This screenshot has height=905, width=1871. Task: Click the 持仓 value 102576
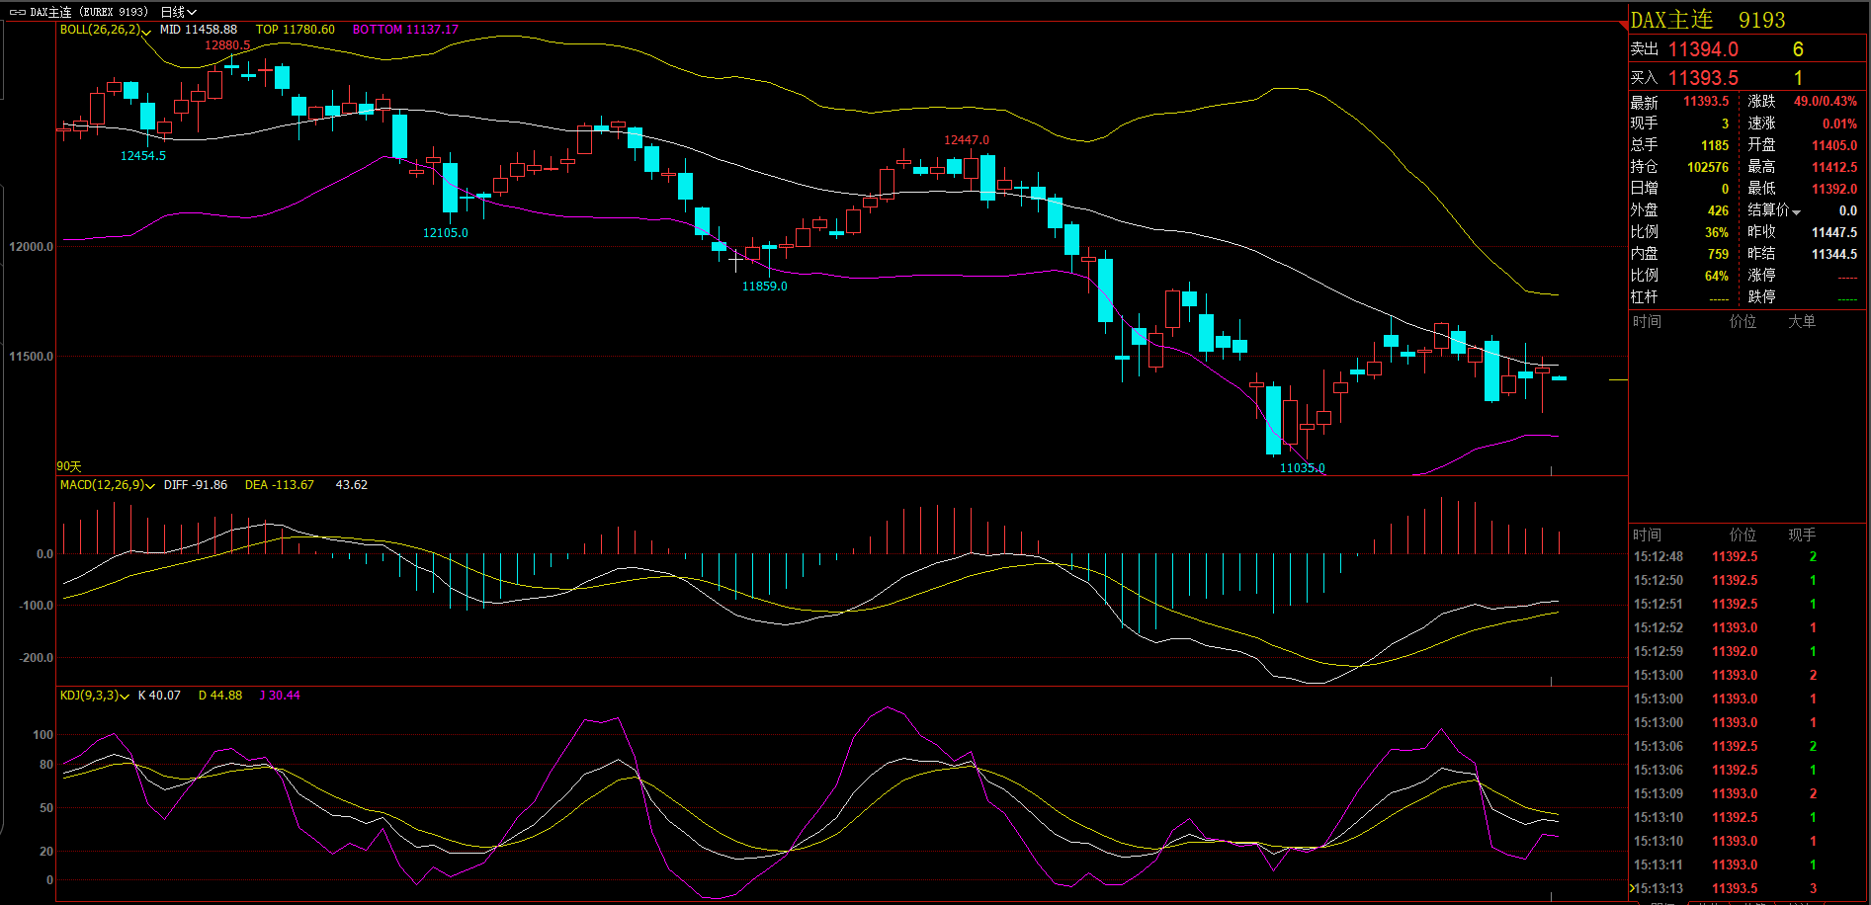1708,167
